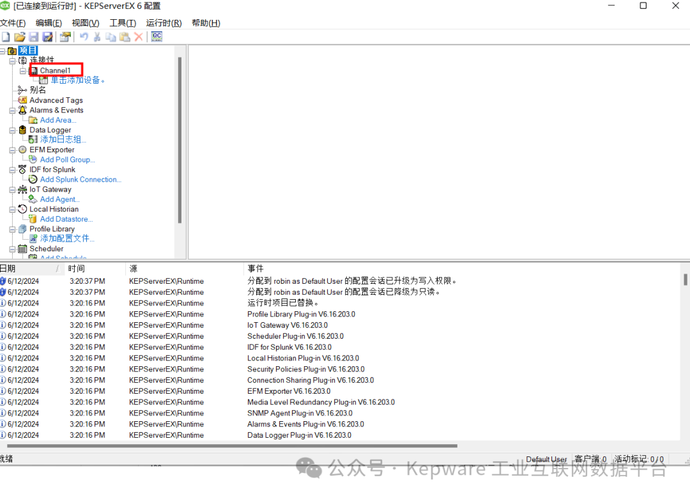The height and width of the screenshot is (496, 690).
Task: Open the 工具(T) menu
Action: pyautogui.click(x=123, y=23)
